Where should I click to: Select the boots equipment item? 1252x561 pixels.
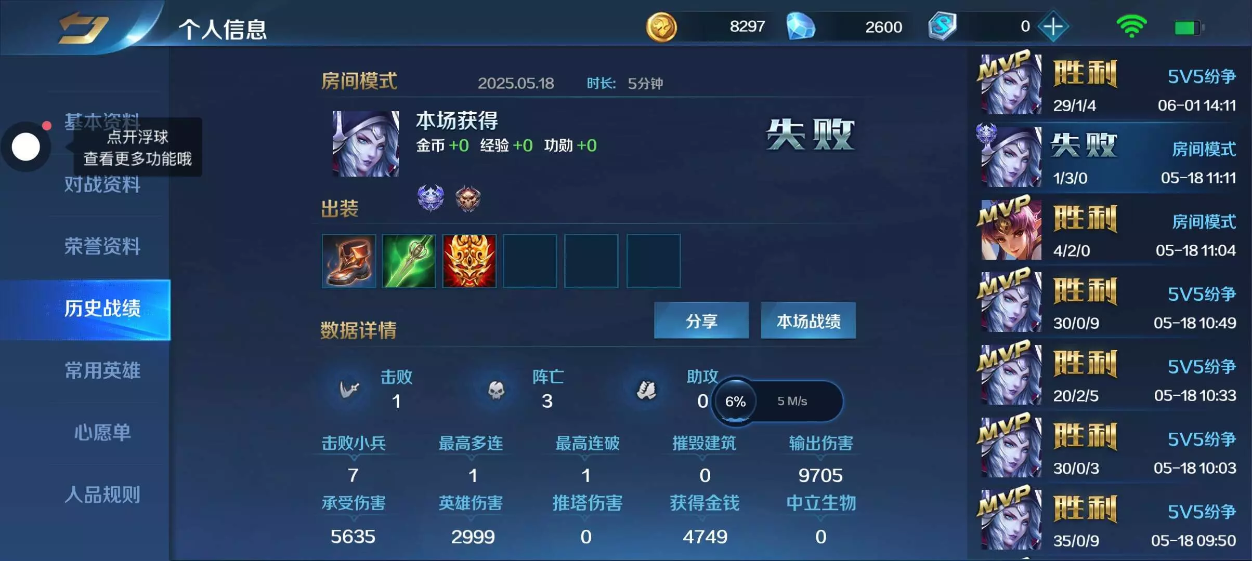pos(349,261)
